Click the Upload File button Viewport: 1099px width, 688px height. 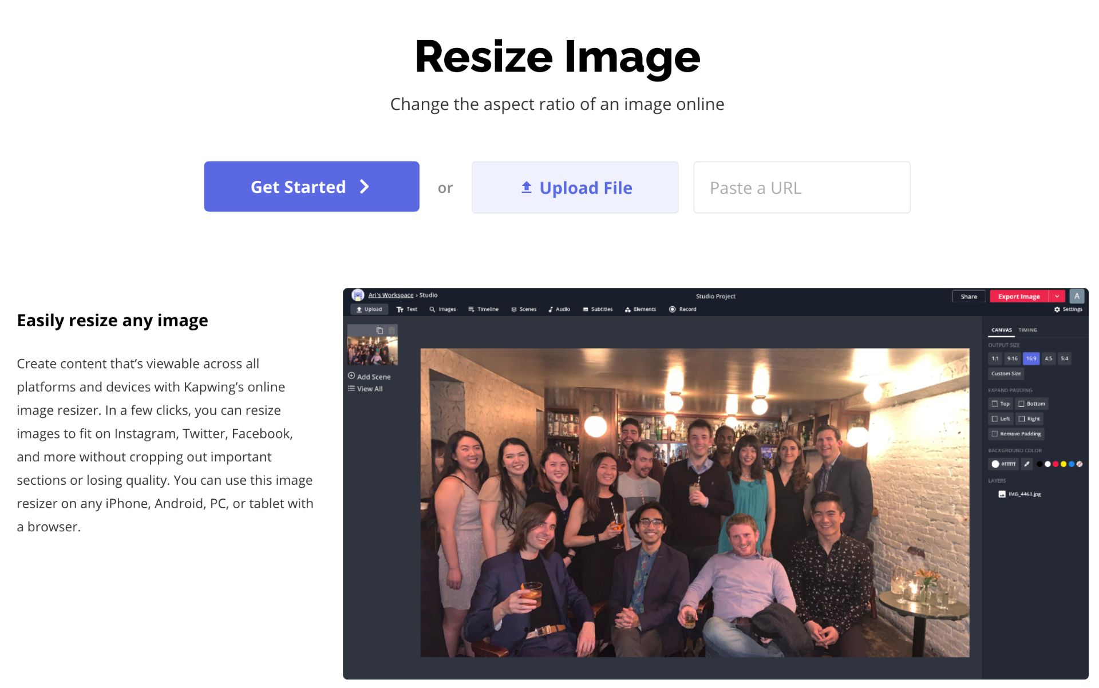[575, 187]
